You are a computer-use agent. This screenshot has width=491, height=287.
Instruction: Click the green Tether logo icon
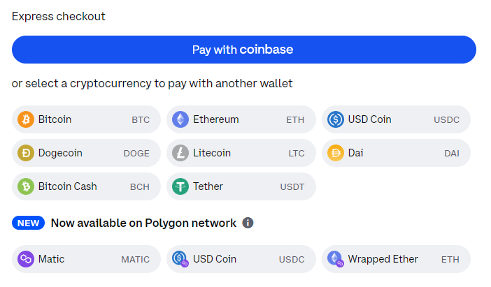point(180,186)
